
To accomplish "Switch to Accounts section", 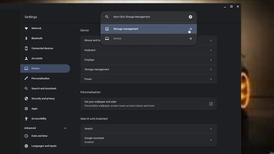I will pos(45,58).
